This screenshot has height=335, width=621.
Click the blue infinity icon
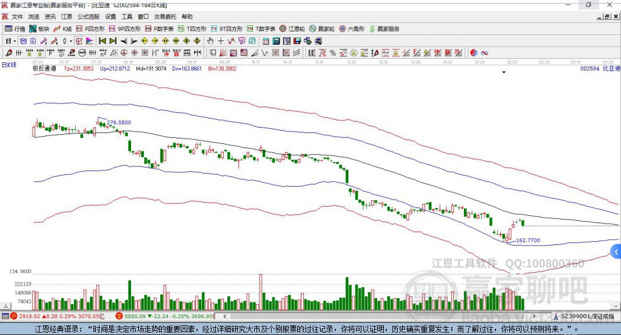484,53
